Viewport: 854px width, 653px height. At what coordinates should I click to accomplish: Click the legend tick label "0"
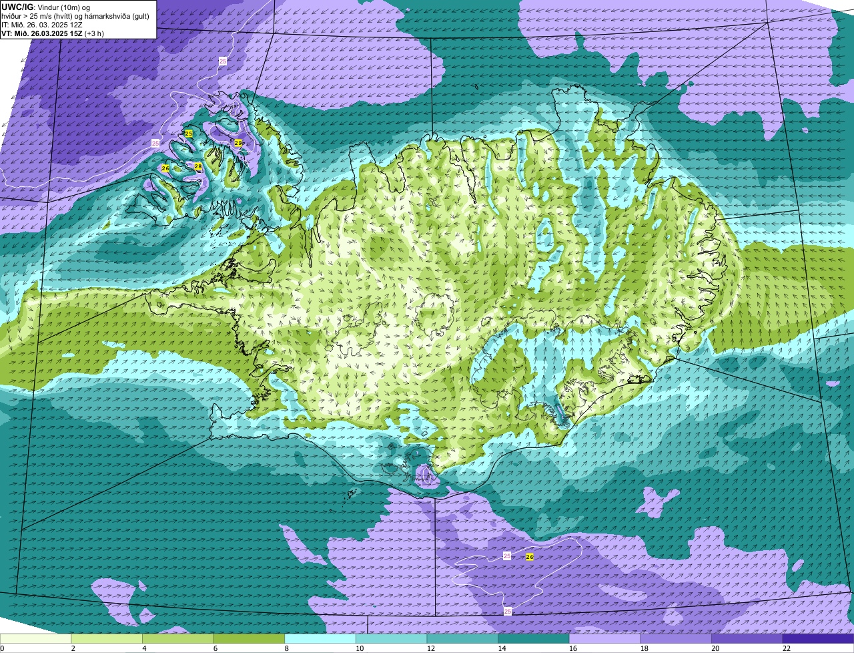(x=2, y=648)
